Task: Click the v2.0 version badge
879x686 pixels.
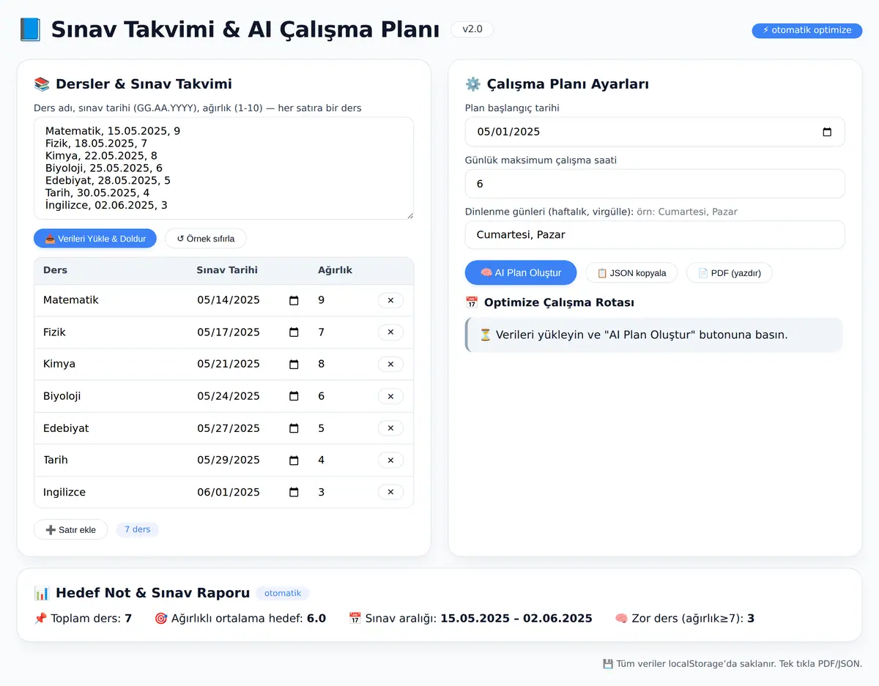Action: point(472,29)
